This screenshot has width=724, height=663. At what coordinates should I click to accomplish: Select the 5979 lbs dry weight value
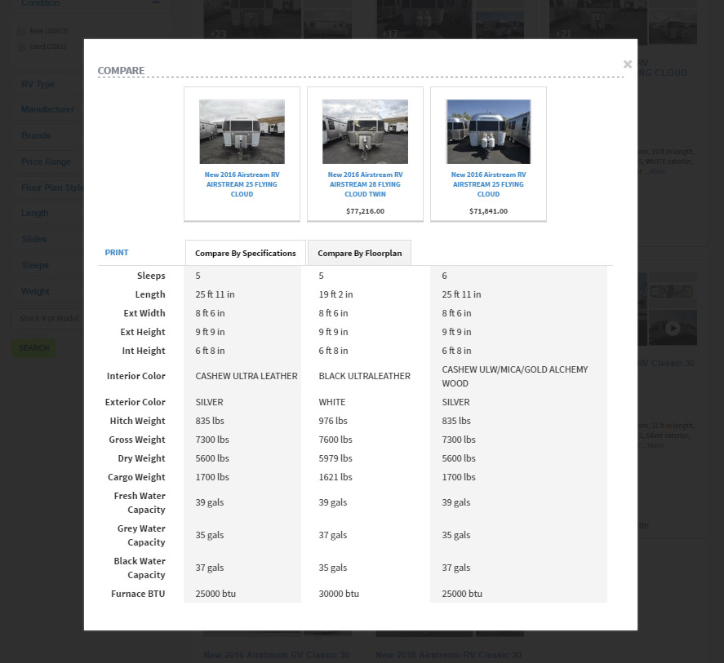click(x=335, y=458)
